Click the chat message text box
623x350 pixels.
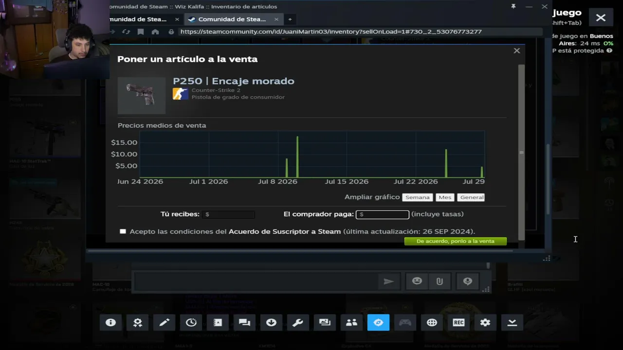[x=256, y=281]
